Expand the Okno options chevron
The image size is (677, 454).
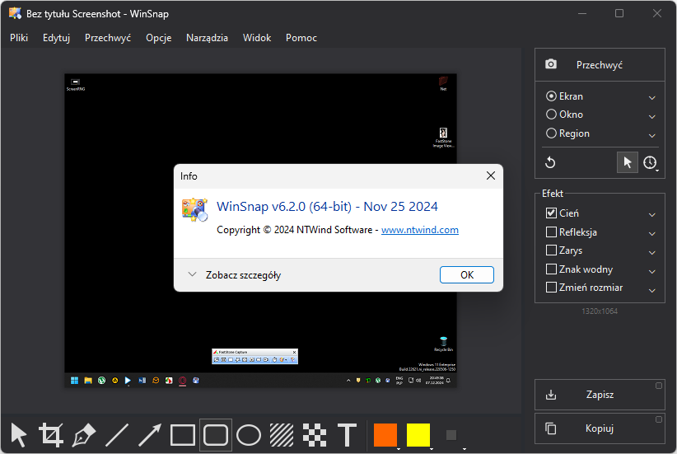pyautogui.click(x=652, y=116)
